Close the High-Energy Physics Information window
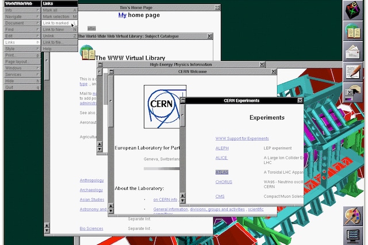The image size is (368, 245). [x=262, y=64]
